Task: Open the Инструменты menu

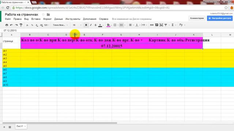Action: point(73,19)
